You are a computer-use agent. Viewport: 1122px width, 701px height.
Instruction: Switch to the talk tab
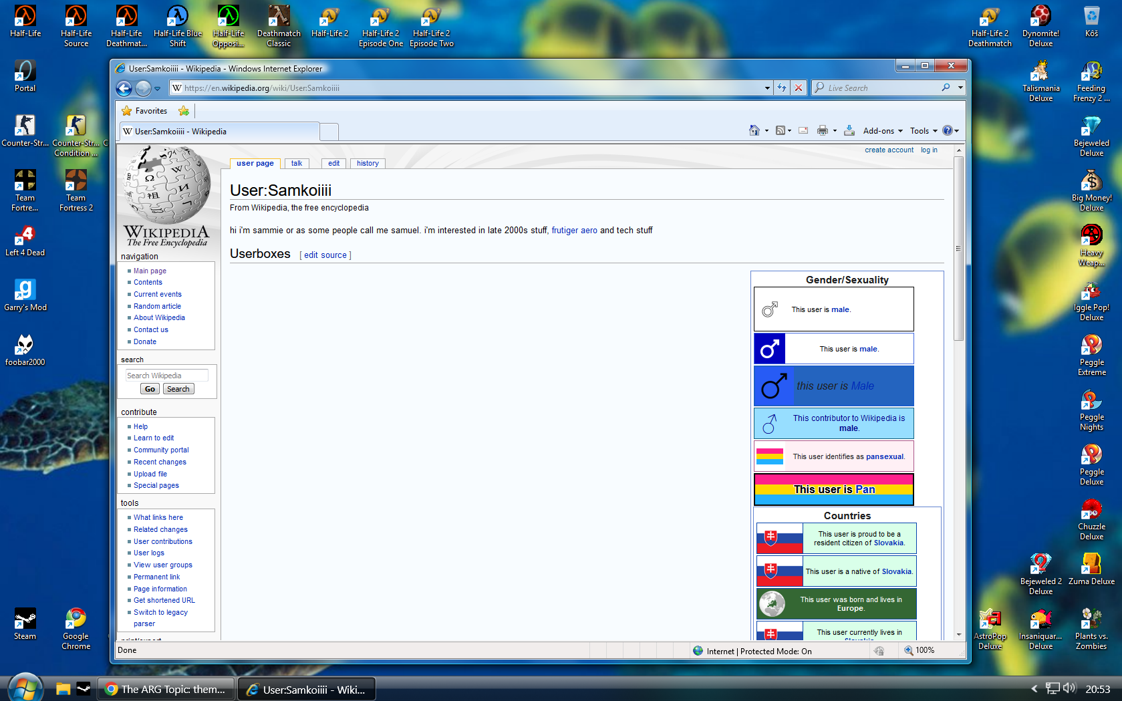(x=297, y=163)
